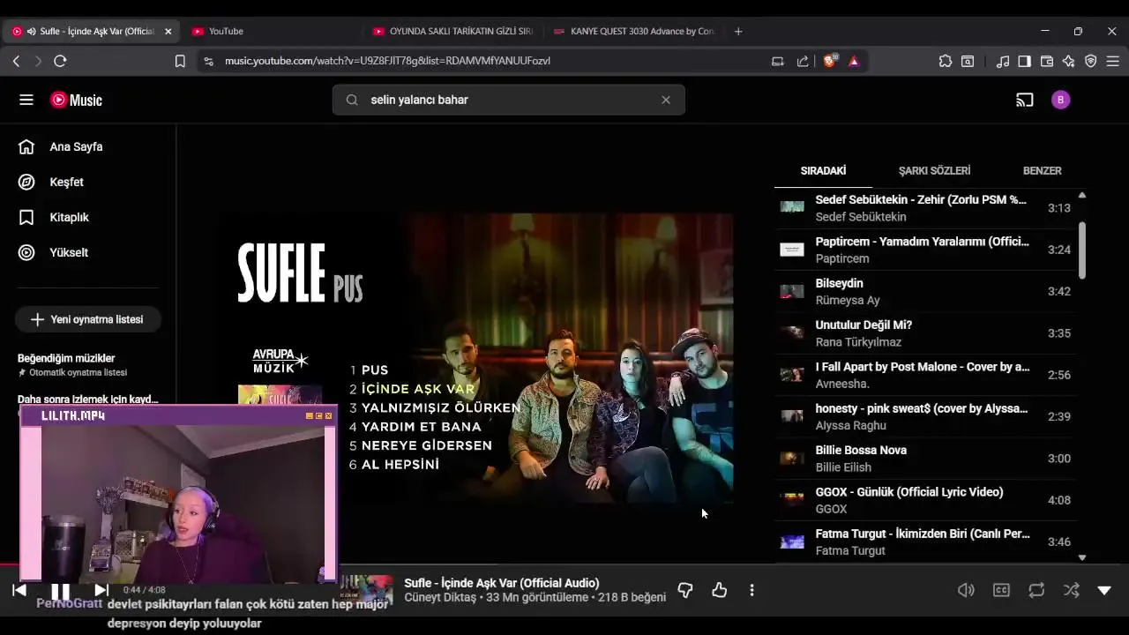
Task: Play honesty cover by Alyssa Raghu
Action: click(x=925, y=416)
